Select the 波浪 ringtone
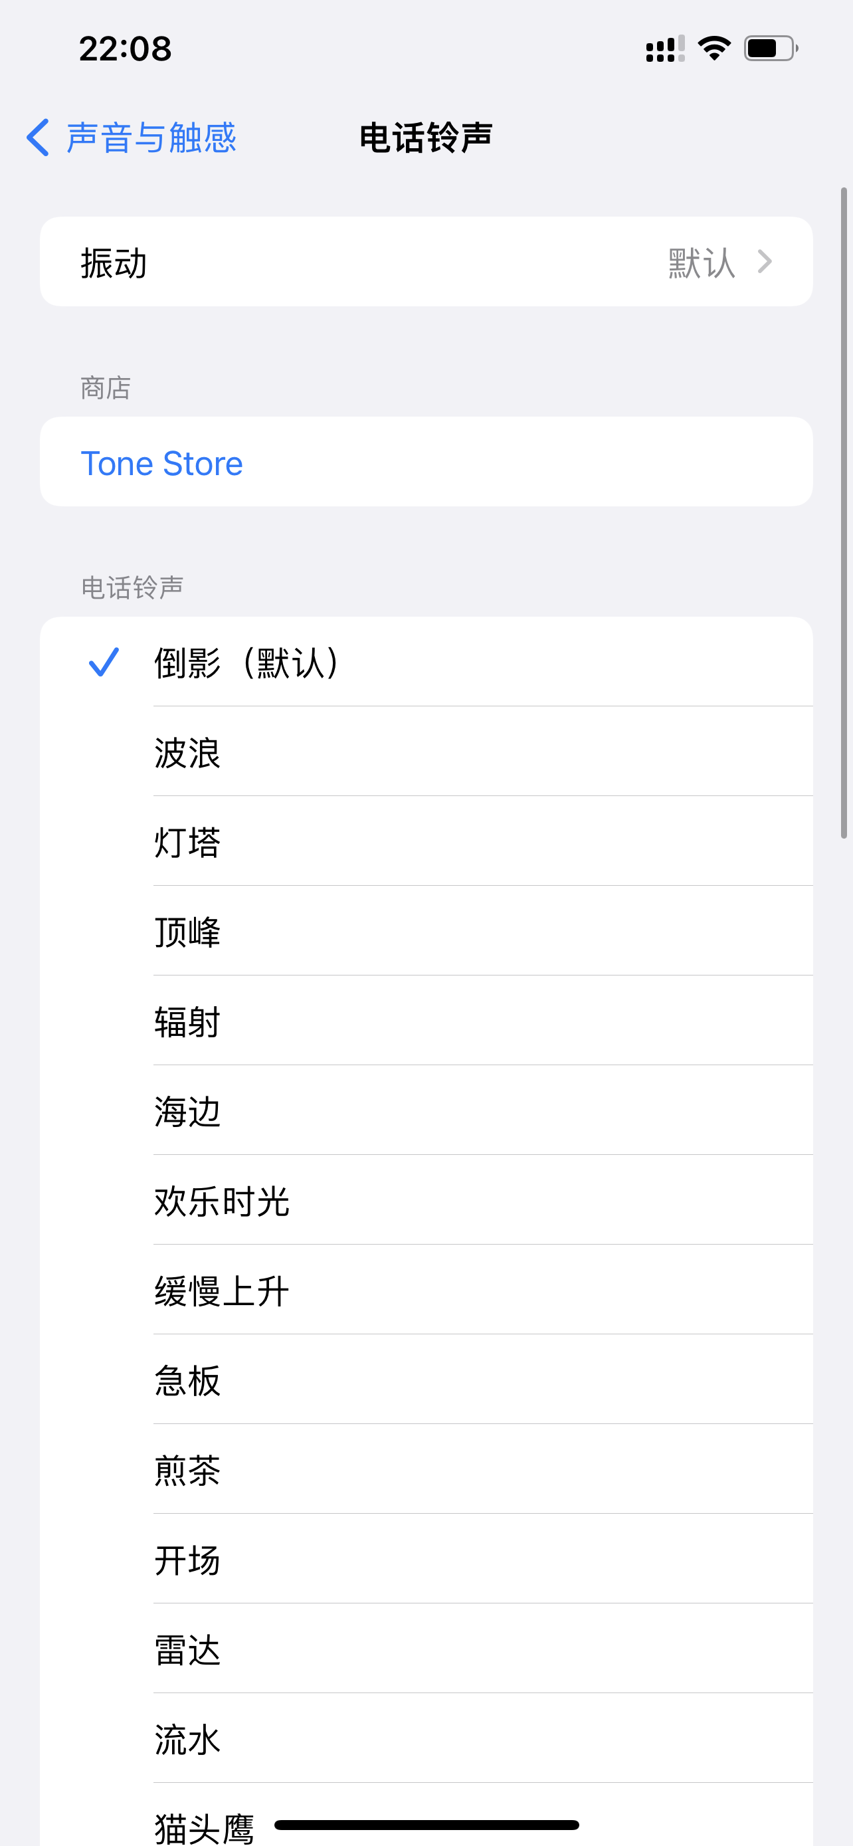 click(x=187, y=752)
